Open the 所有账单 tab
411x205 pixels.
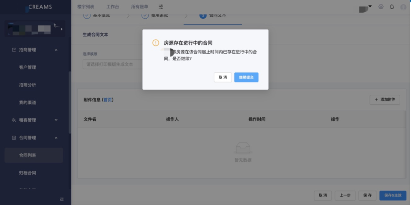tap(140, 7)
